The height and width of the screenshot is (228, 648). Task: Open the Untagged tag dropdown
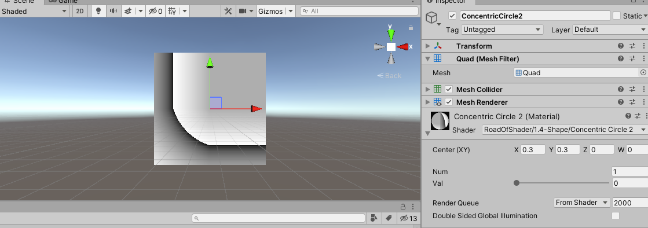pos(502,30)
